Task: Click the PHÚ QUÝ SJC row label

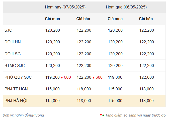Action: [18, 77]
